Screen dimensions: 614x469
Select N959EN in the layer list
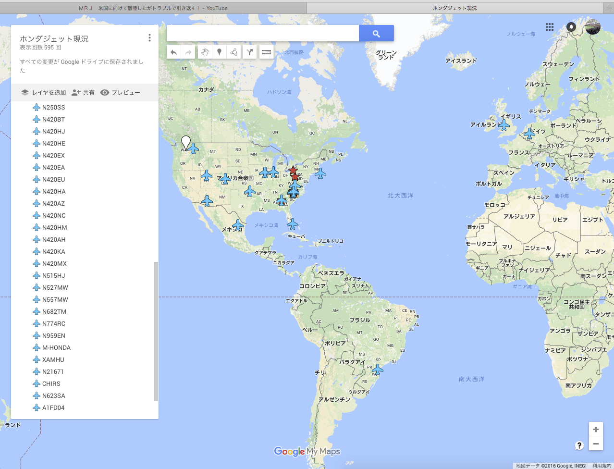point(54,335)
